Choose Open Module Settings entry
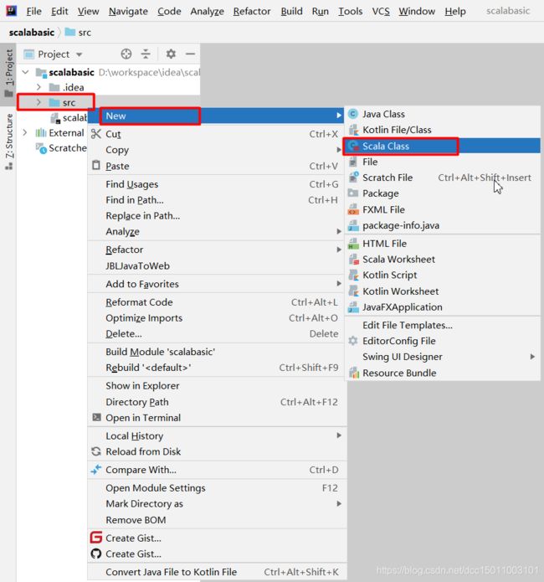The image size is (544, 582). pos(217,487)
